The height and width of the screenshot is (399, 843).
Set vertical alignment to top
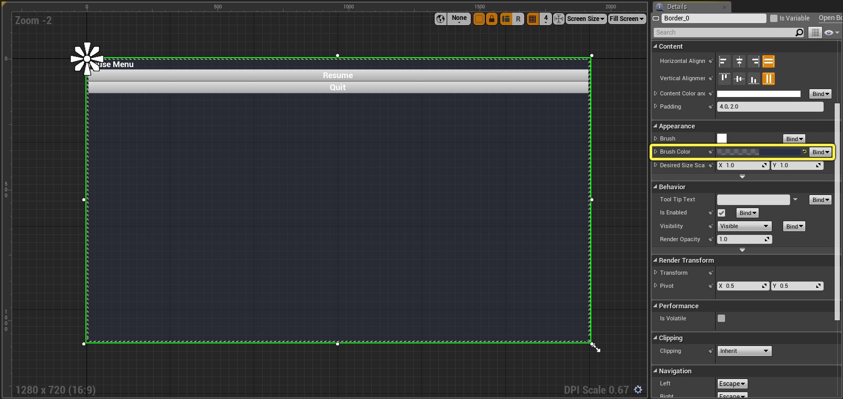725,79
